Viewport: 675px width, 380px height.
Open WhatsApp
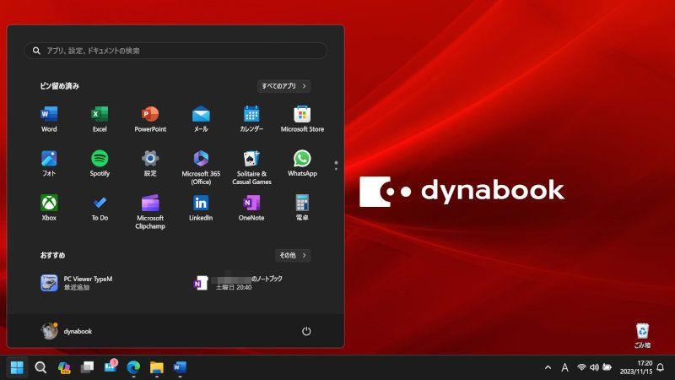click(x=302, y=163)
